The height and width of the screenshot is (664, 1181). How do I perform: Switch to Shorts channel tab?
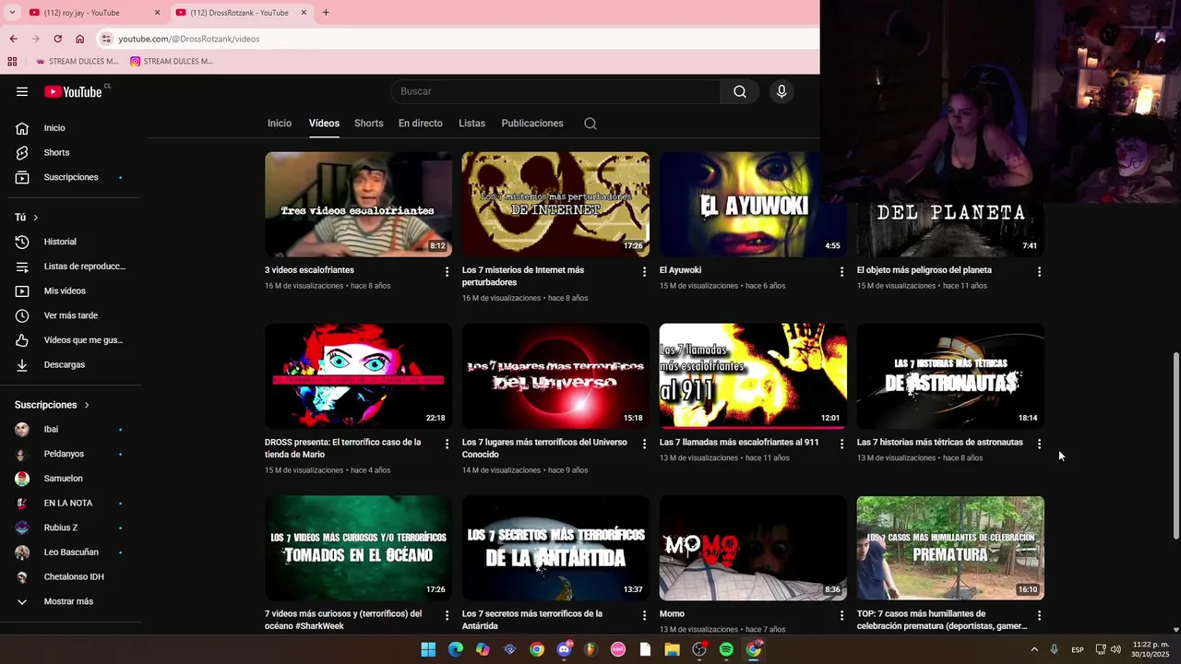368,124
